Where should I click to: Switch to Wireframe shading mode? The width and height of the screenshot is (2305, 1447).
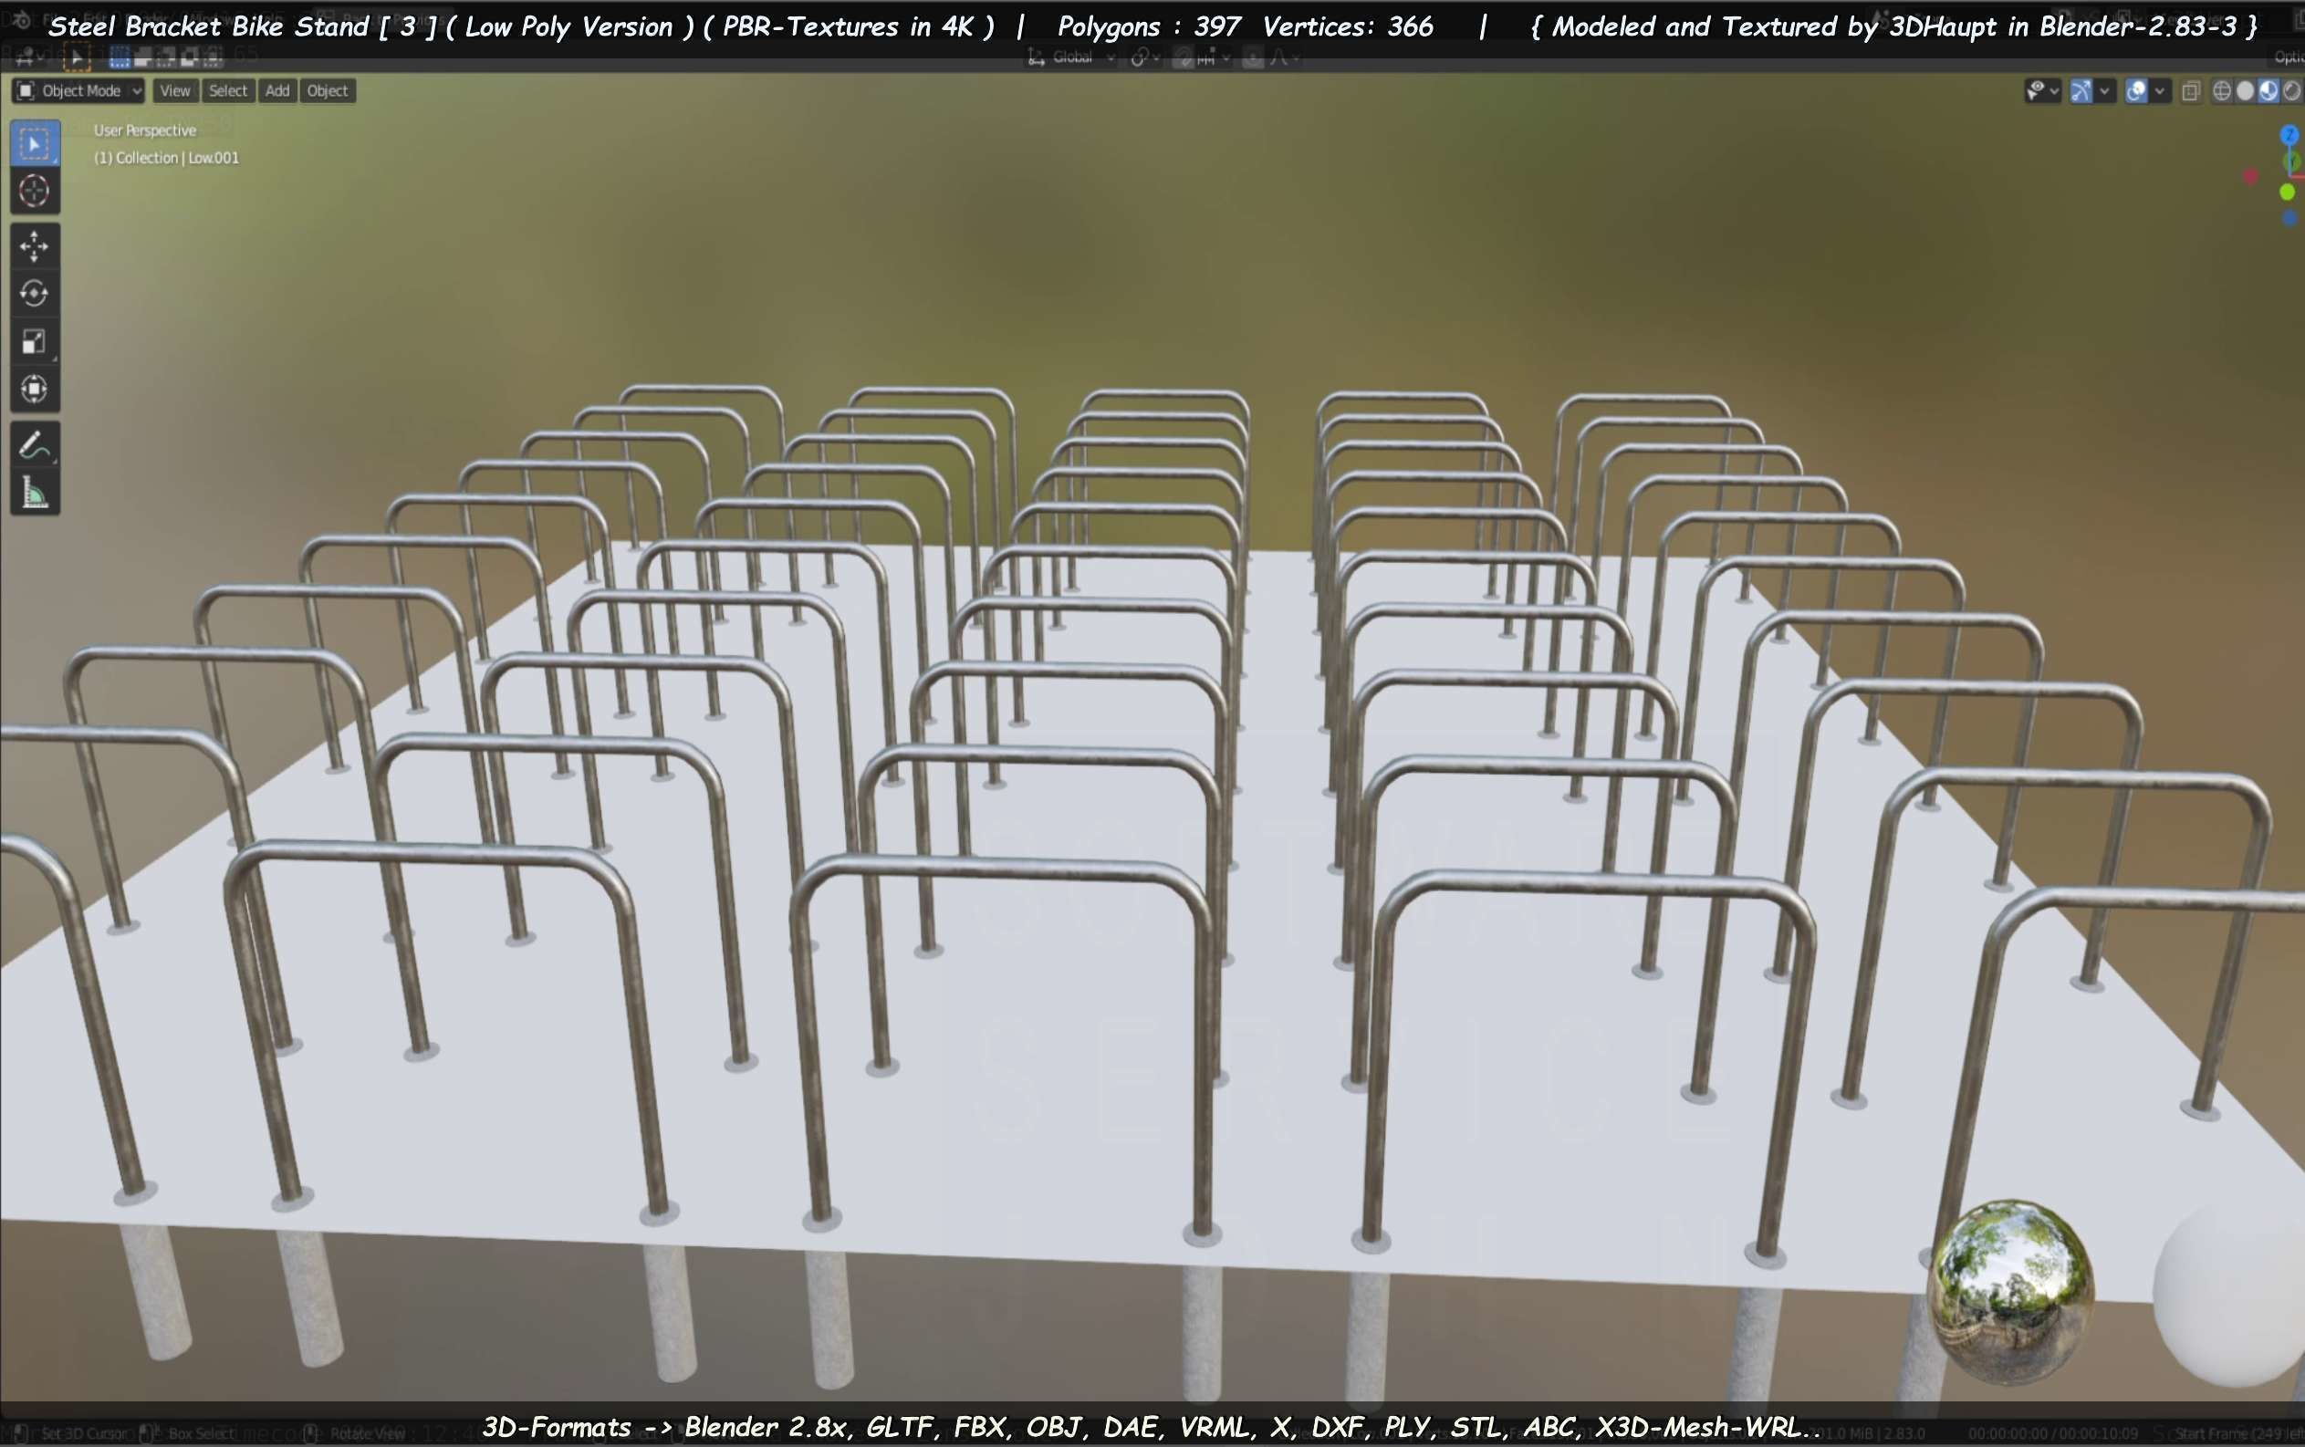(2223, 91)
